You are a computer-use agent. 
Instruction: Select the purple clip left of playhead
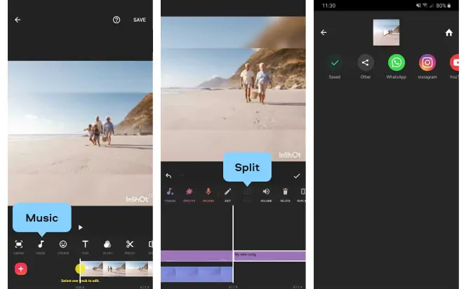[x=197, y=256]
